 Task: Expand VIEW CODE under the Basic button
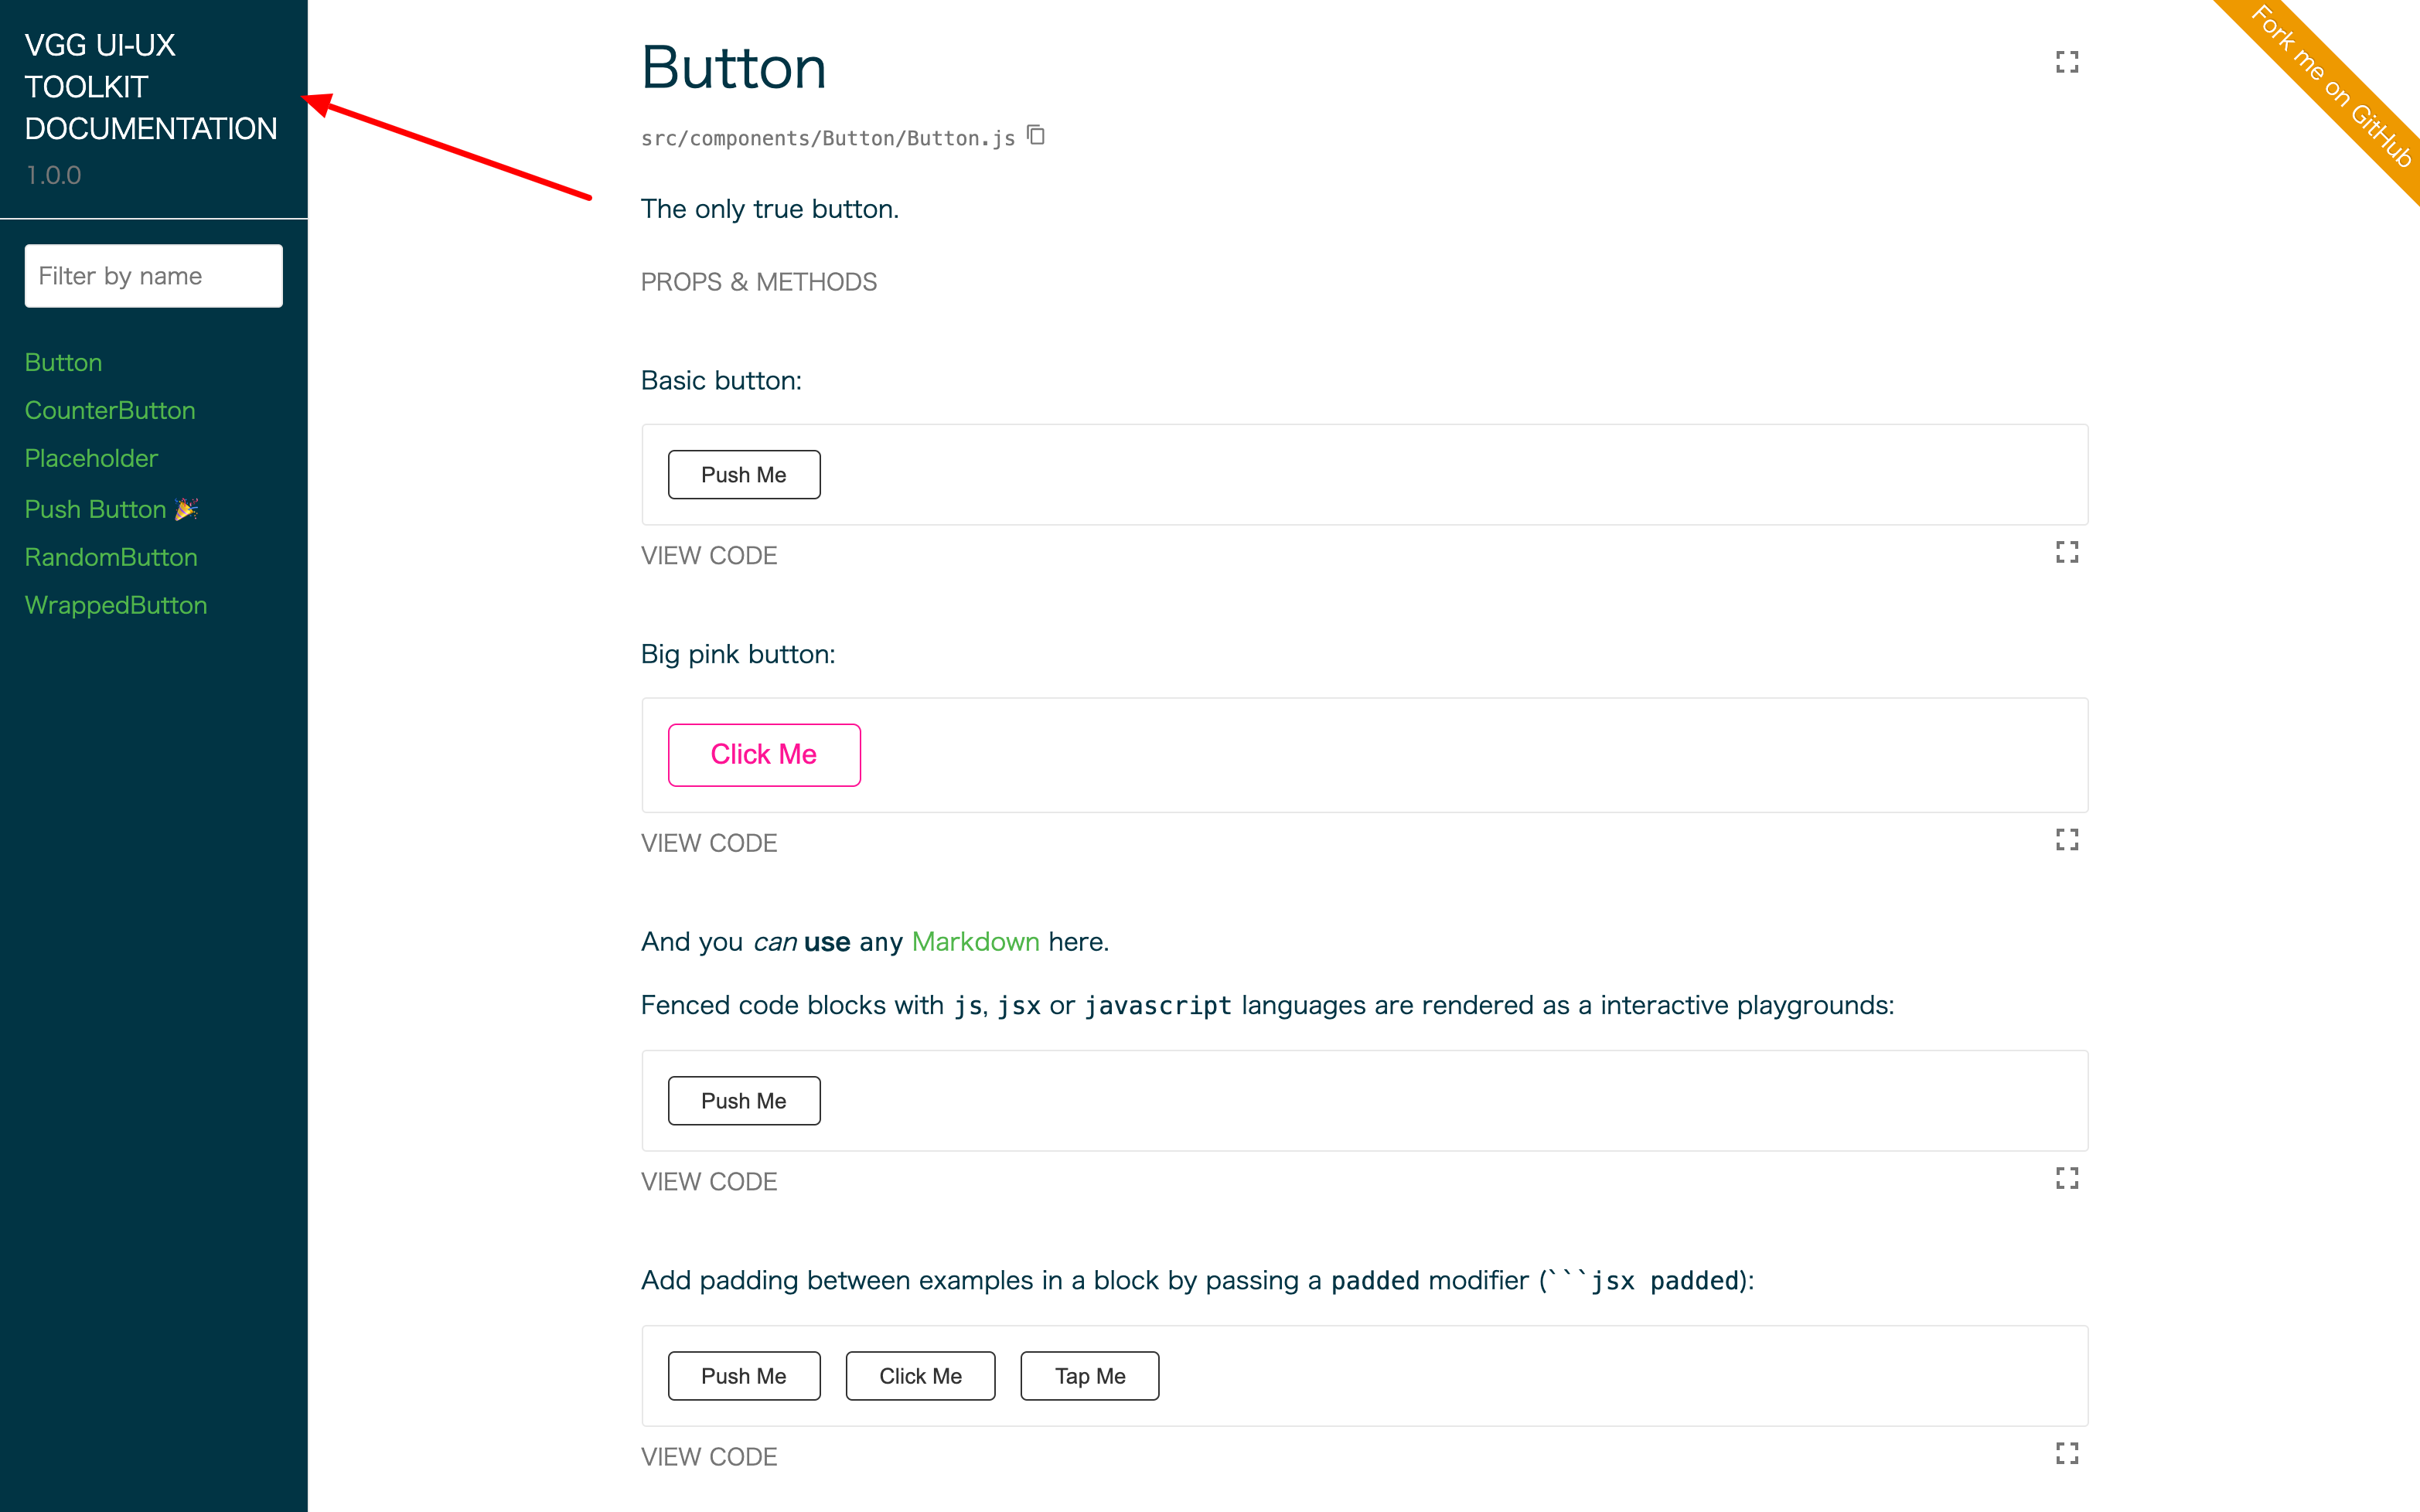pos(709,555)
